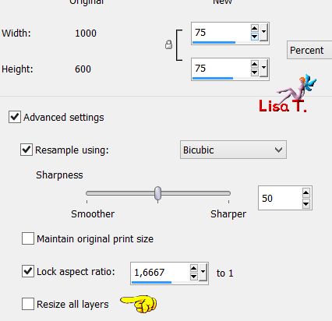Expand the Bicubic resample method dropdown
Image resolution: width=332 pixels, height=321 pixels.
point(233,150)
